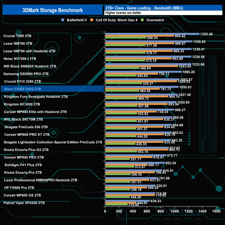Click 'Corsair MP600 Elite with Heatsink 2TB'

click(x=35, y=112)
